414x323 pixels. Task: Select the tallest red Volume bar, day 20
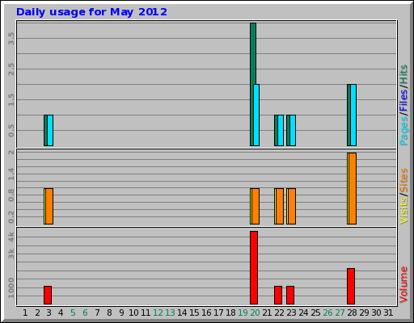254,268
